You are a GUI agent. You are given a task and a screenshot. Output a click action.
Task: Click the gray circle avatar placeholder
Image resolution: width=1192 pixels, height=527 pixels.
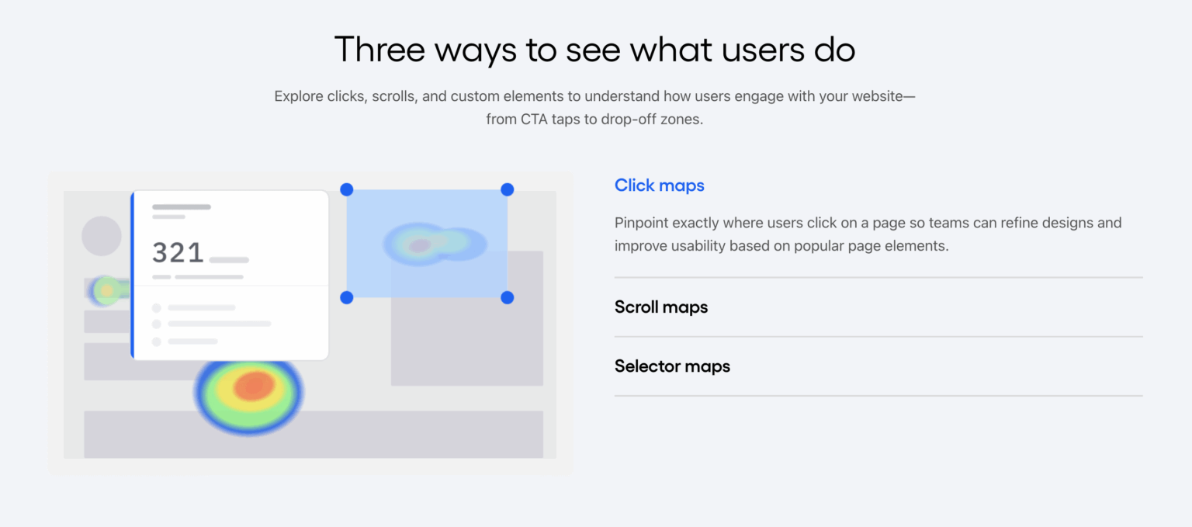click(102, 236)
